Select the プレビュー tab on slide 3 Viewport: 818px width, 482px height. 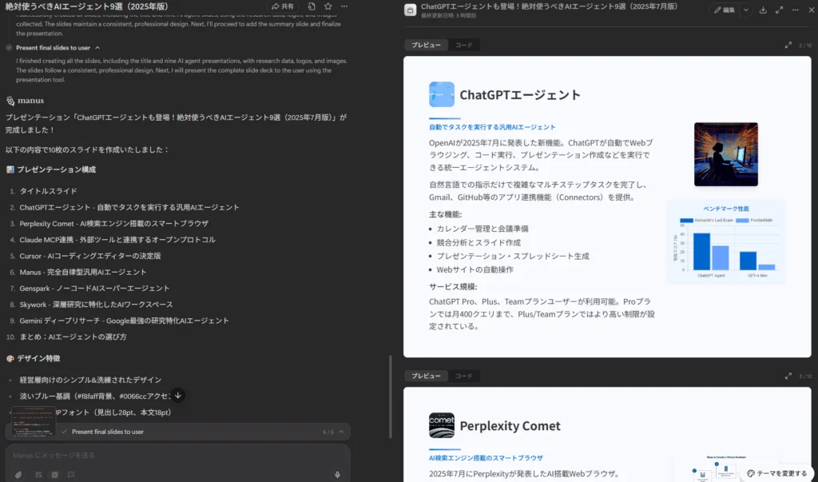427,376
